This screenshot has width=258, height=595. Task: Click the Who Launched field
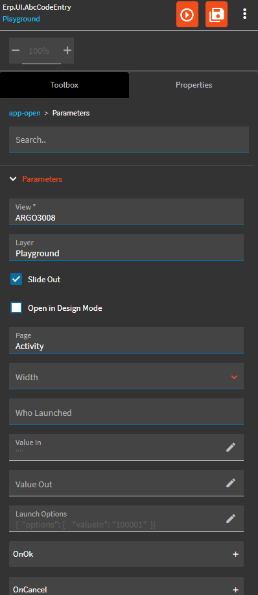click(126, 412)
